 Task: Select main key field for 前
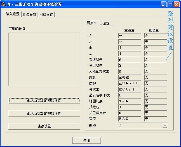pos(130,48)
